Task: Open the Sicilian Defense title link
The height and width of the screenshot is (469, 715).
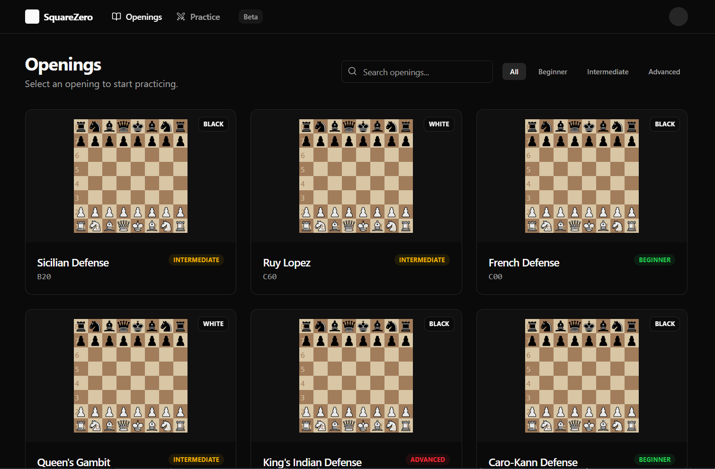Action: point(73,263)
